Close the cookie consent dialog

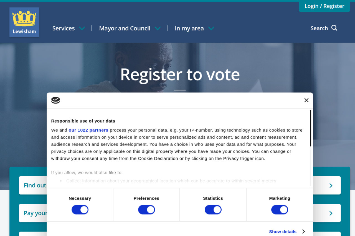click(306, 100)
